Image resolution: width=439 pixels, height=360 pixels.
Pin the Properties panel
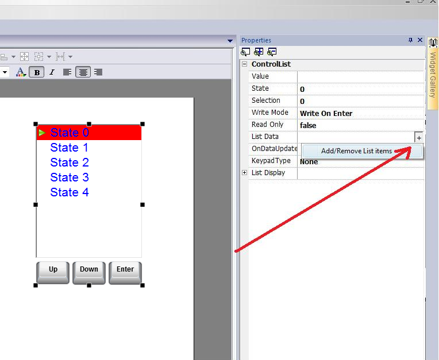click(410, 40)
